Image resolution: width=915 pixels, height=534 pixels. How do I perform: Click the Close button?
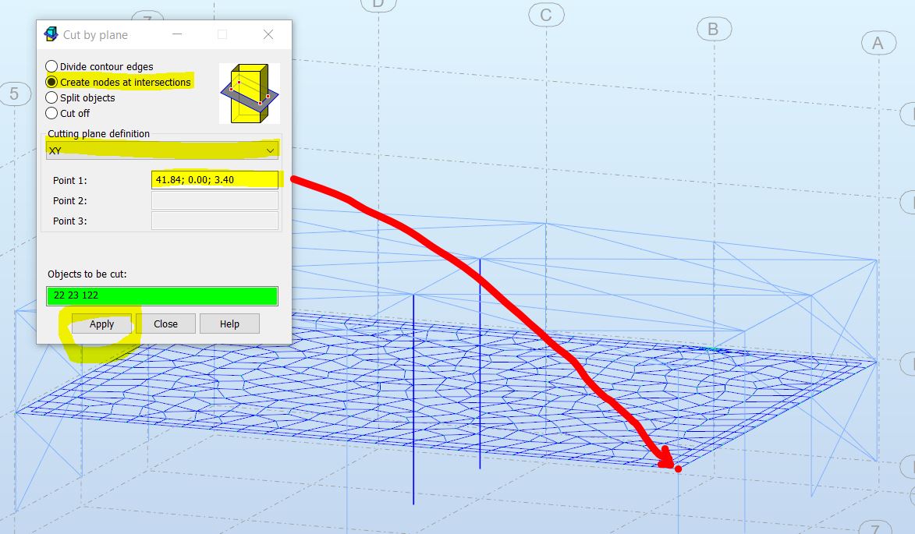click(x=167, y=323)
